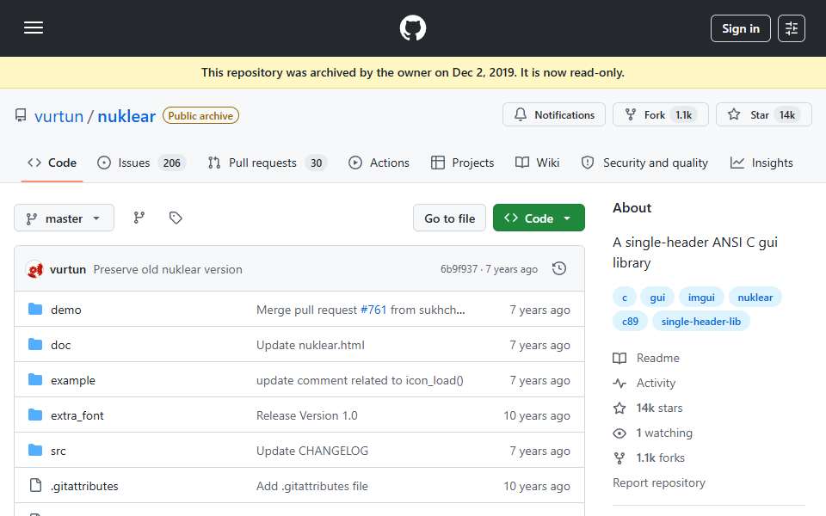Click the Report repository link
The width and height of the screenshot is (826, 516).
point(658,482)
